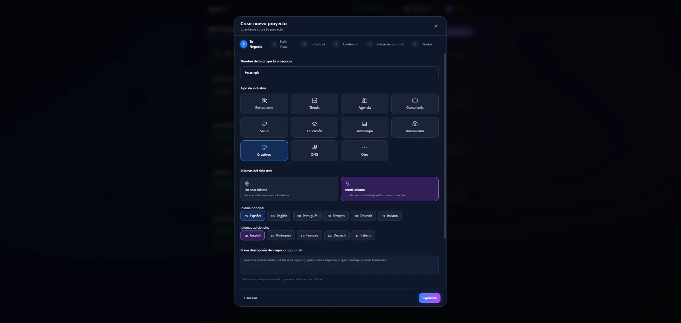Select the Restaurante industry icon

coord(264,101)
